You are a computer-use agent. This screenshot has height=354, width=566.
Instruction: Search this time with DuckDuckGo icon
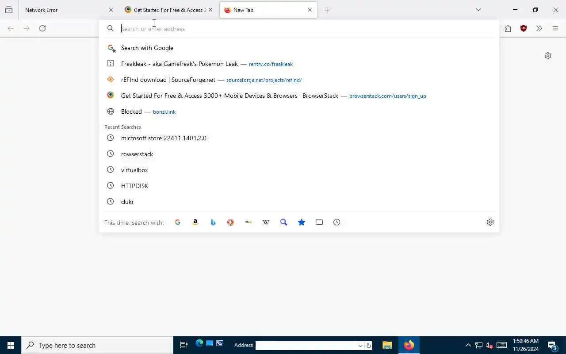231,222
